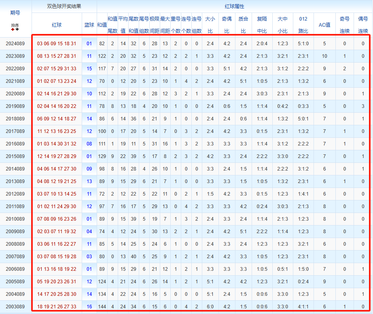Image resolution: width=373 pixels, height=314 pixels.
Task: Click the 双色球开奖结果 header group
Action: (64, 6)
